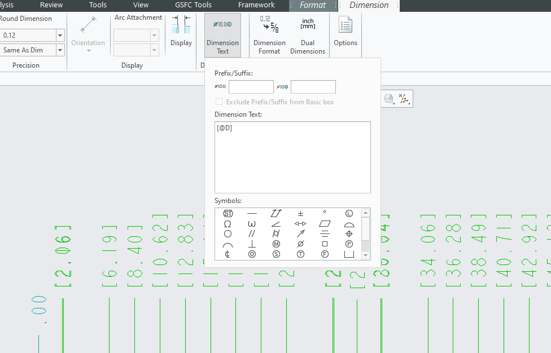Insert the degree symbol from Symbols

tap(325, 212)
